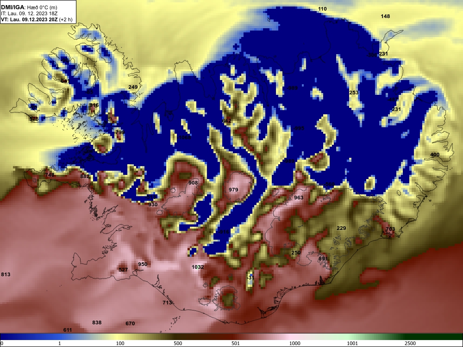This screenshot has width=463, height=347.
Task: Select the '148' value on the map
Action: click(x=385, y=16)
